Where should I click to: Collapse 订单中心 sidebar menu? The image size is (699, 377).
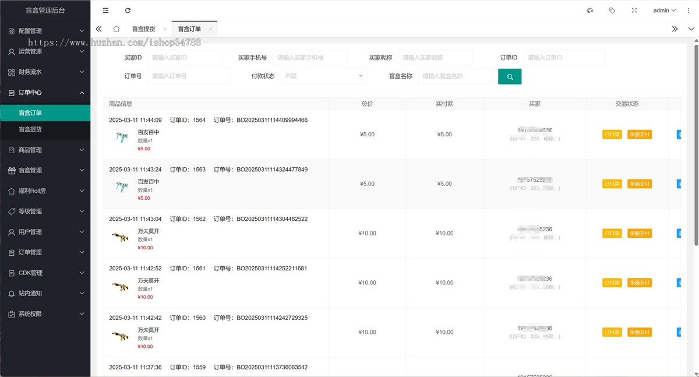pyautogui.click(x=45, y=92)
